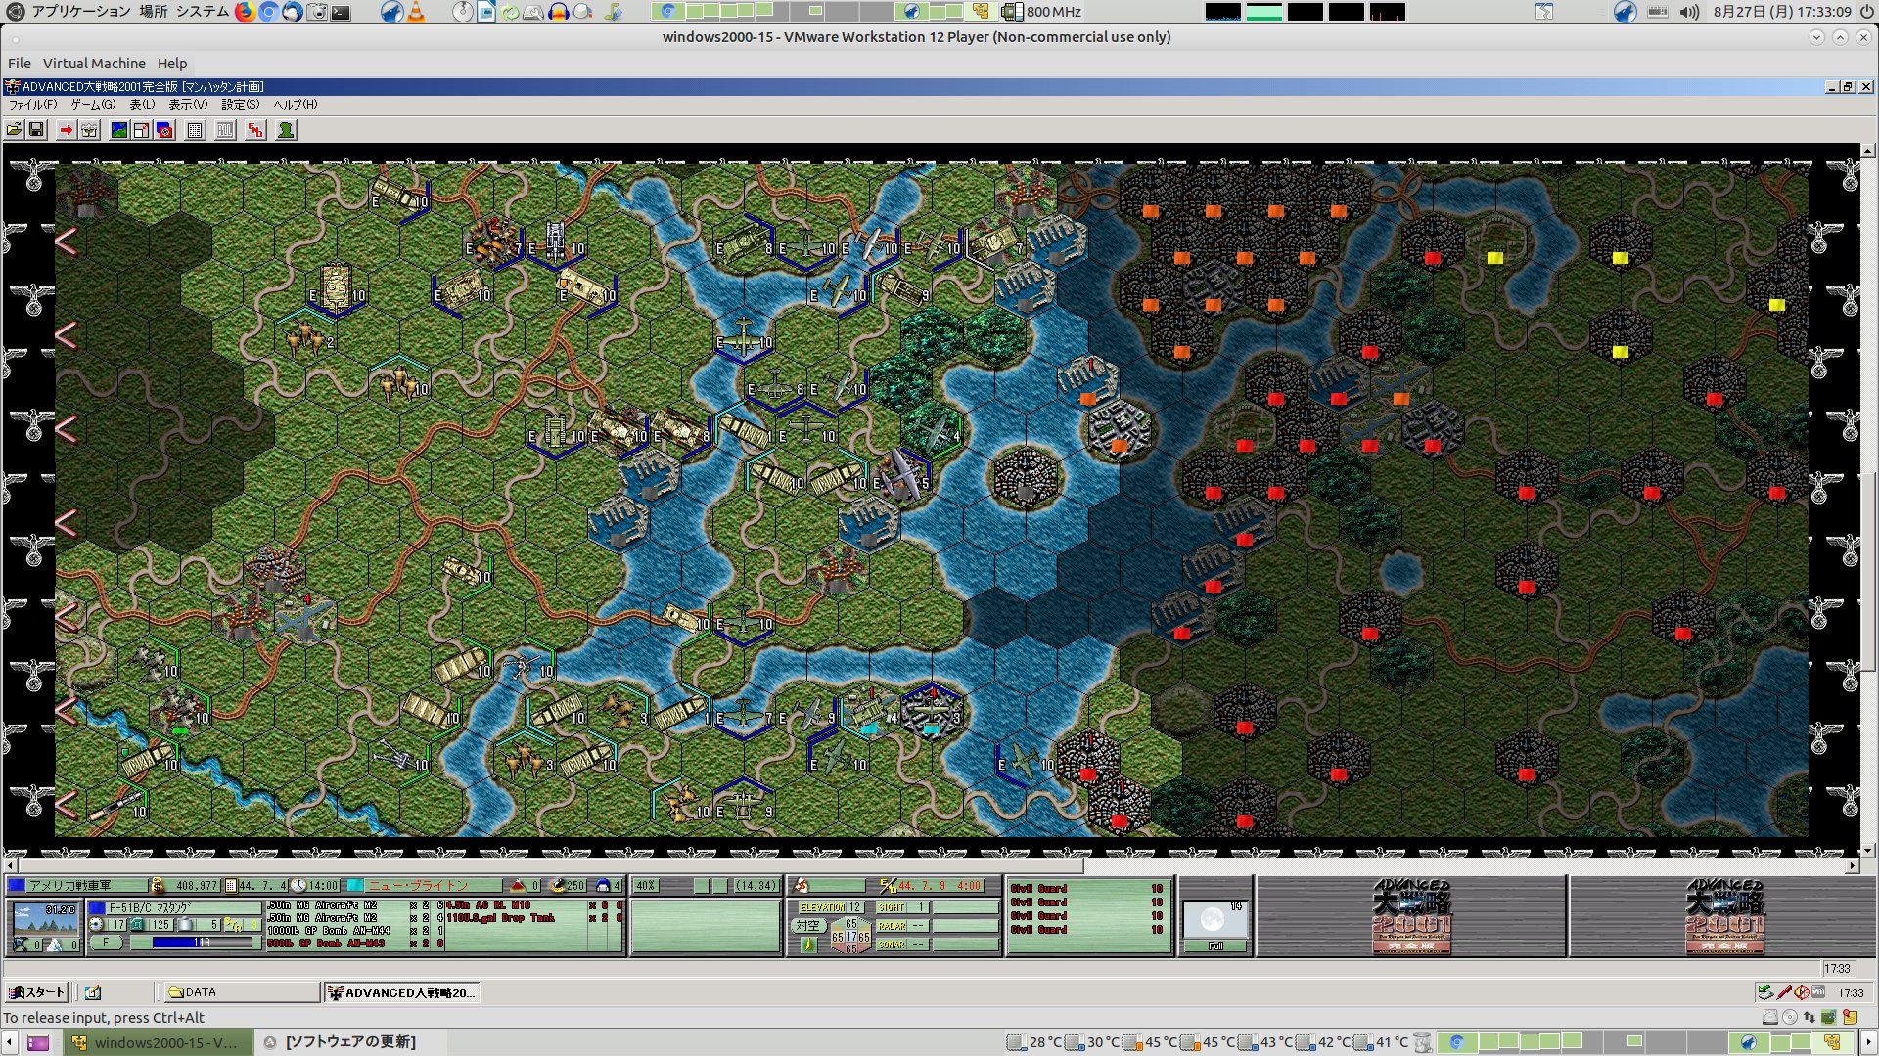Click the headphones icon in top panel

tap(558, 12)
